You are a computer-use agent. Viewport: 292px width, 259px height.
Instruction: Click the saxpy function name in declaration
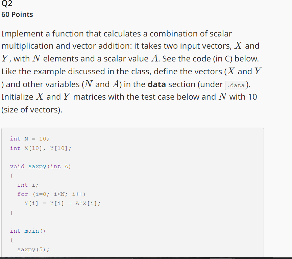[x=37, y=166]
